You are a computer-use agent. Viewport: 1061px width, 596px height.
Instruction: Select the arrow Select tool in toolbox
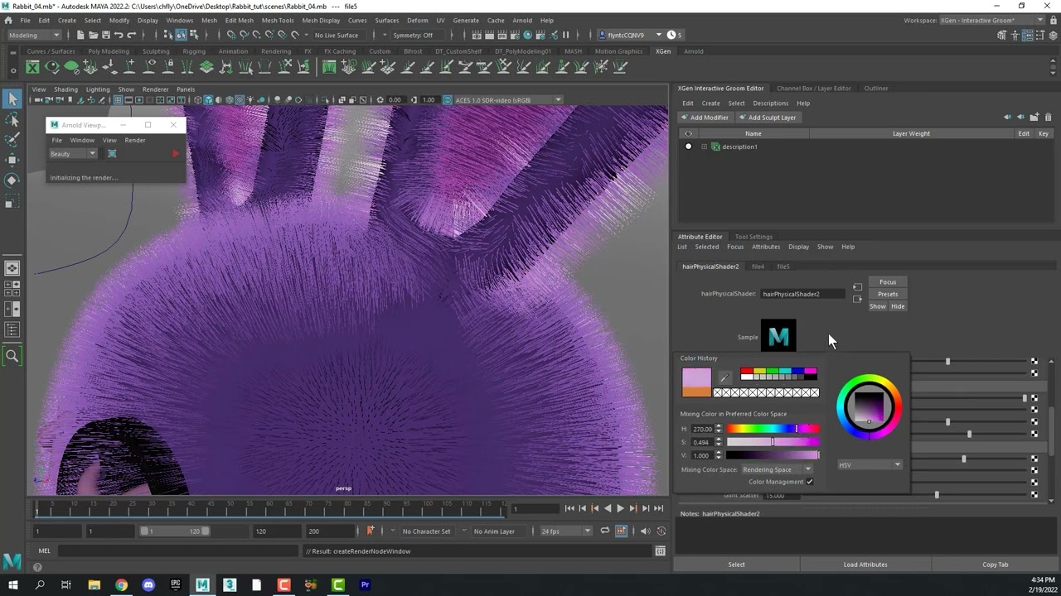(x=12, y=99)
